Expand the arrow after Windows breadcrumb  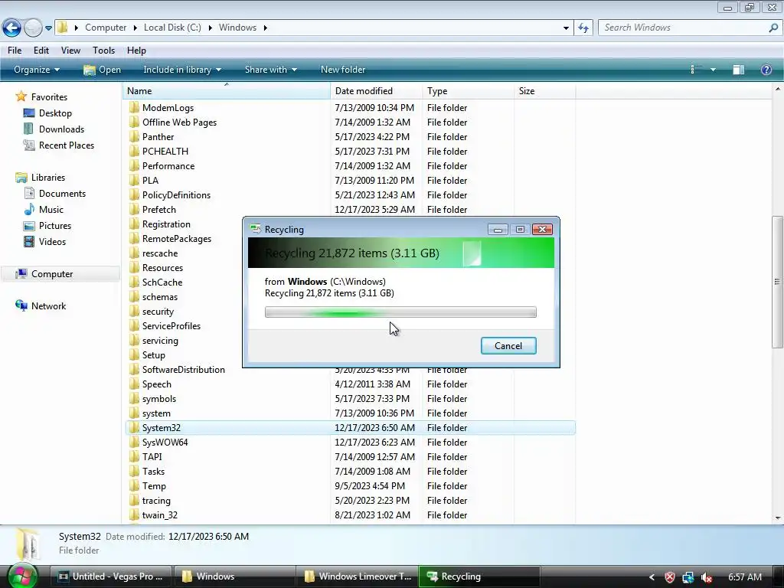[266, 28]
